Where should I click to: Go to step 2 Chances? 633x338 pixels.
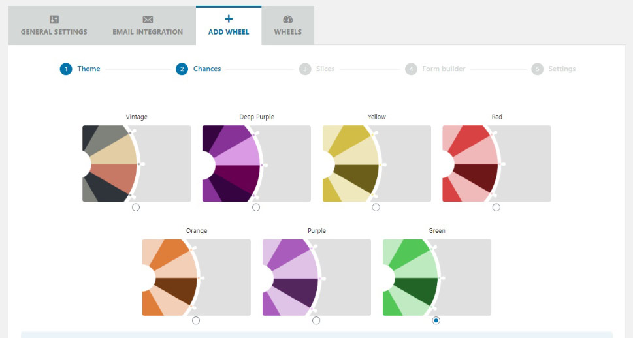[x=198, y=69]
